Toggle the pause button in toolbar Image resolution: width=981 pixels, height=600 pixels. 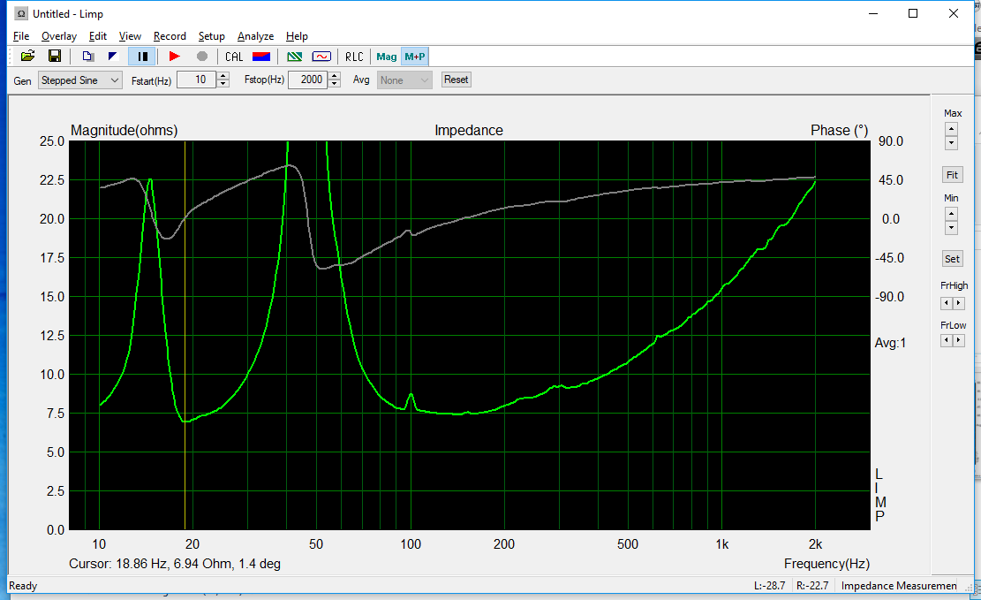(x=142, y=57)
